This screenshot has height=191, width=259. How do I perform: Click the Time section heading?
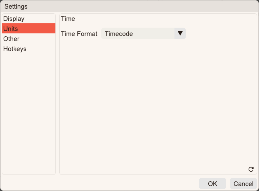tap(68, 19)
